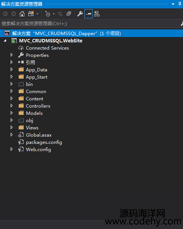Click the Back navigation arrow icon
The image size is (183, 229).
[5, 14]
